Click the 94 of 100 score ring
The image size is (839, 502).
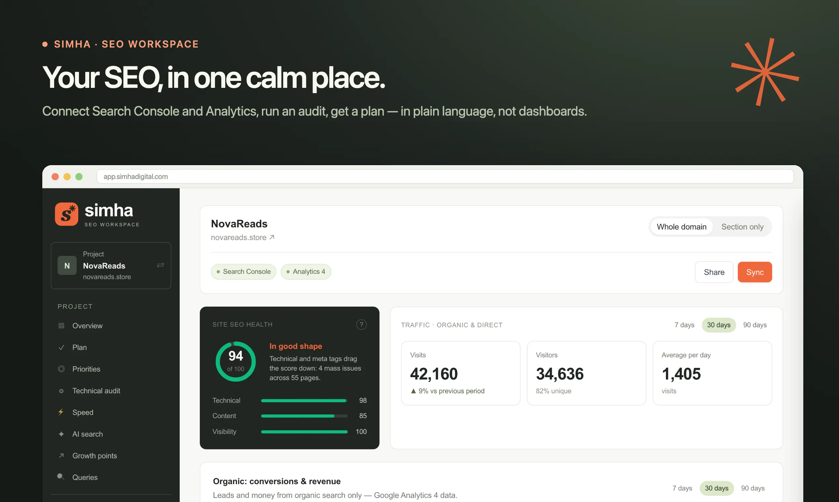[x=236, y=361]
